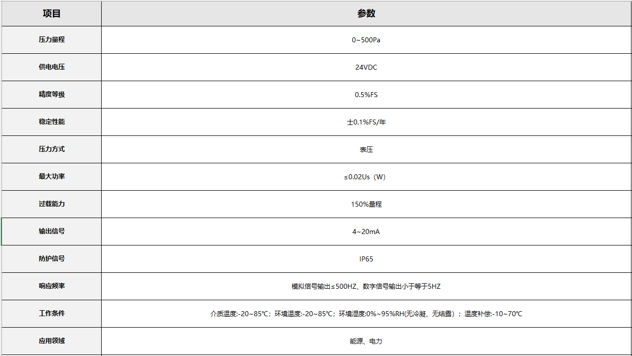632x356 pixels.
Task: Click the 150%量程 parameter value
Action: (366, 204)
